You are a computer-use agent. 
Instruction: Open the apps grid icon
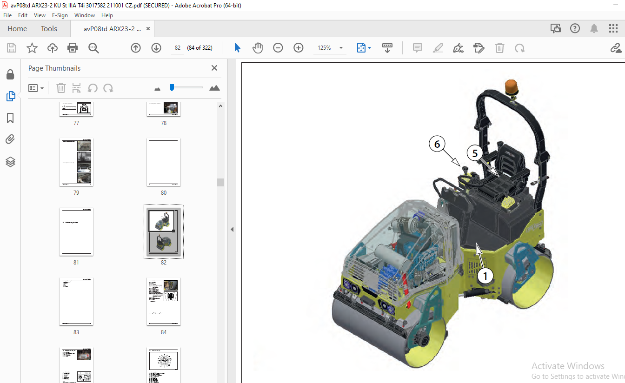pos(613,28)
